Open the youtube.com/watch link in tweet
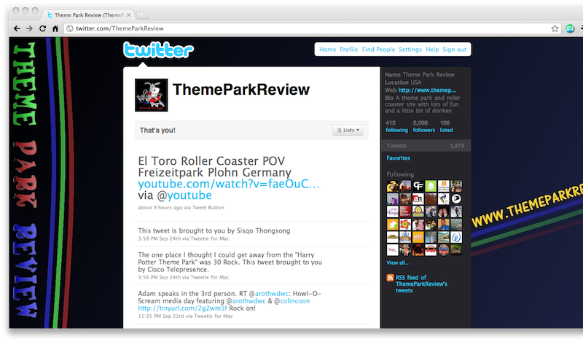 coord(229,184)
